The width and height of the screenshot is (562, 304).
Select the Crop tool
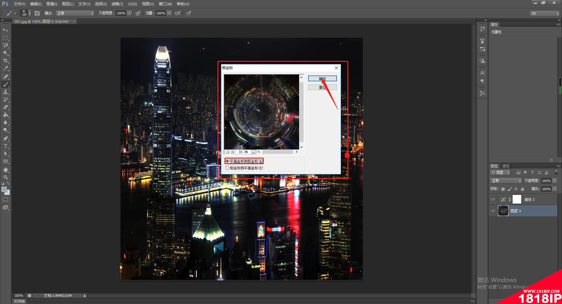(6, 61)
